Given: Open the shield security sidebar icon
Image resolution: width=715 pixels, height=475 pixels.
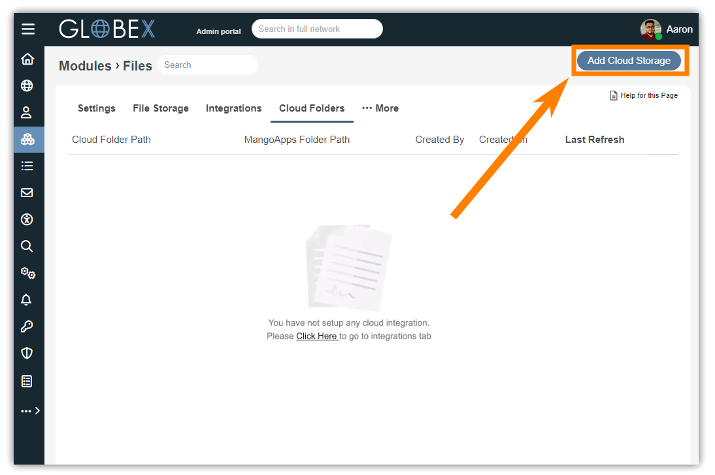Looking at the screenshot, I should pos(27,354).
